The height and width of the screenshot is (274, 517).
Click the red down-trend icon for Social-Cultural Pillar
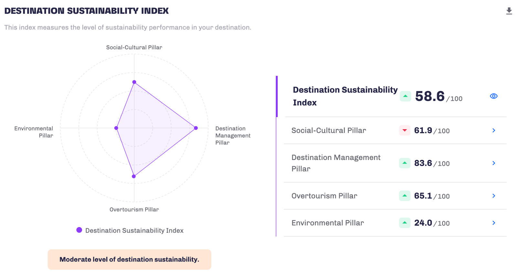(405, 130)
